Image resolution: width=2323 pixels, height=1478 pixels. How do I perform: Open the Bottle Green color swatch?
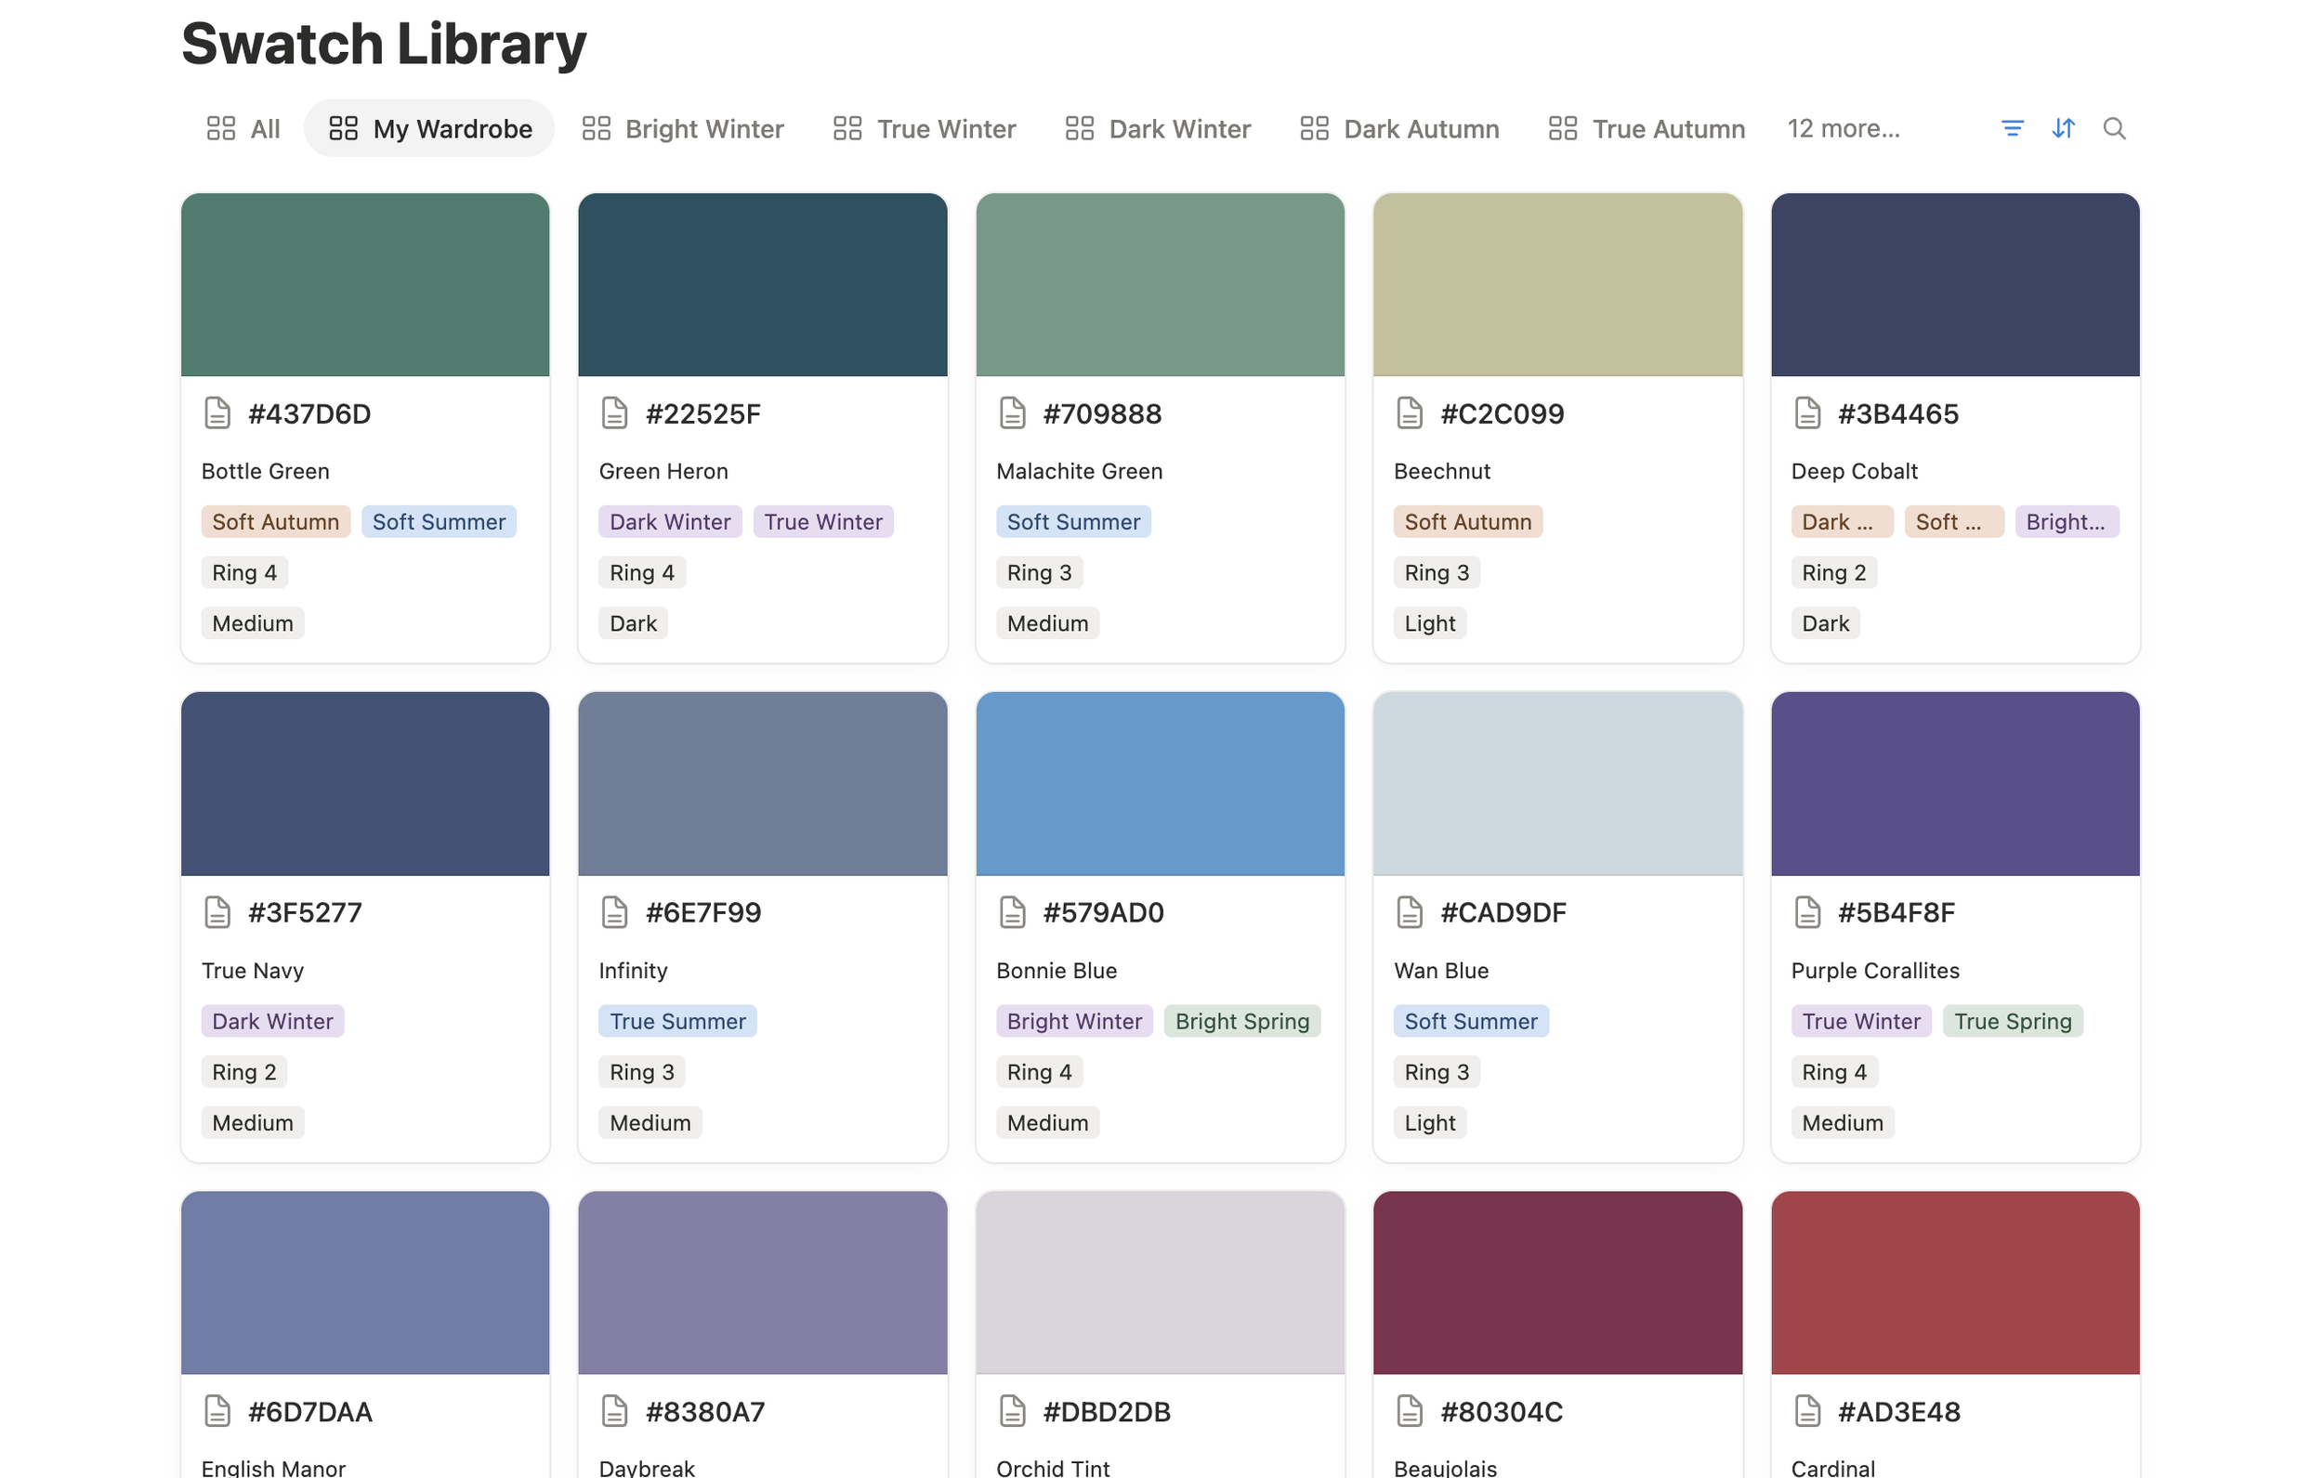click(x=364, y=284)
